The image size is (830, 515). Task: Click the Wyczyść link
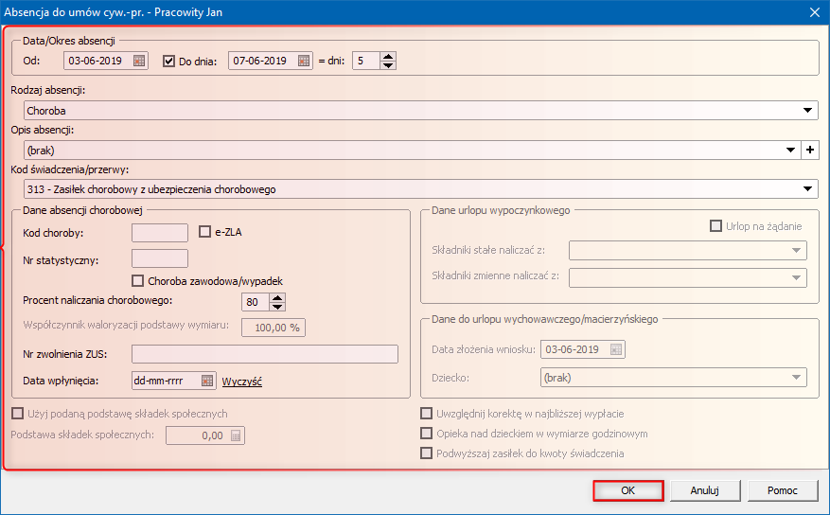(242, 382)
